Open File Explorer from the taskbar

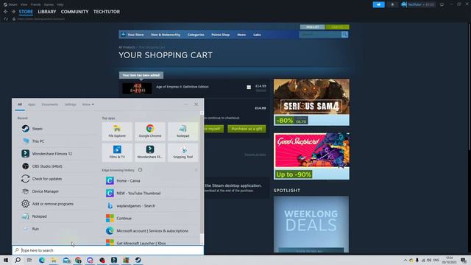54,260
